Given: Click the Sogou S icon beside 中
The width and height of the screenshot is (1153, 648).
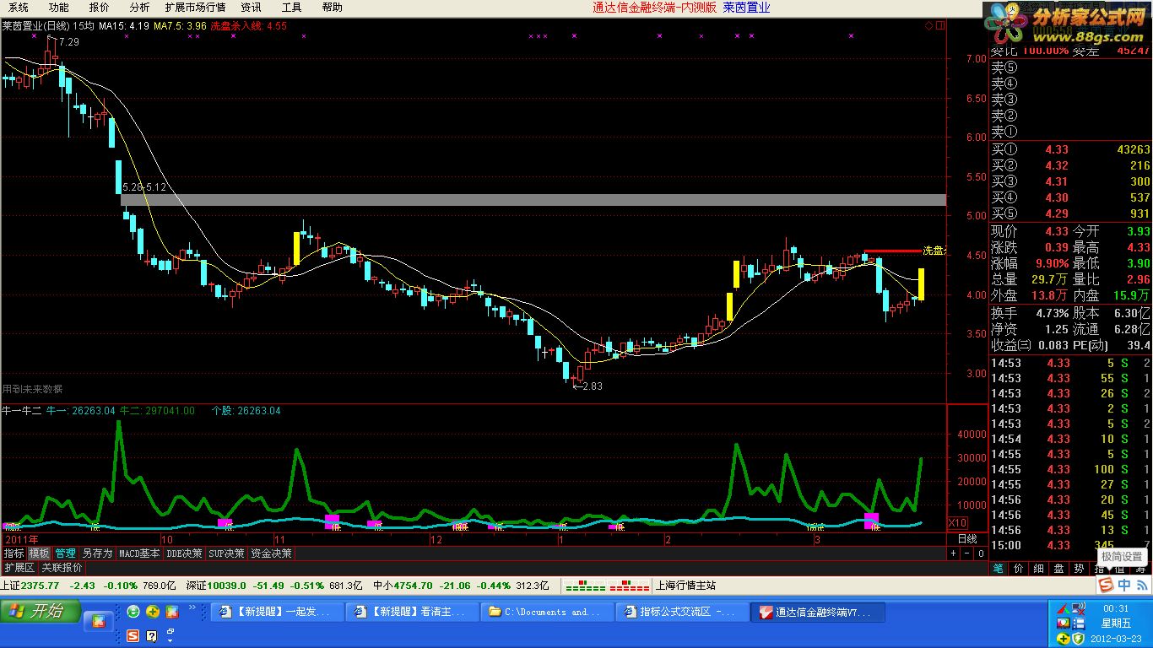Looking at the screenshot, I should pyautogui.click(x=1105, y=585).
